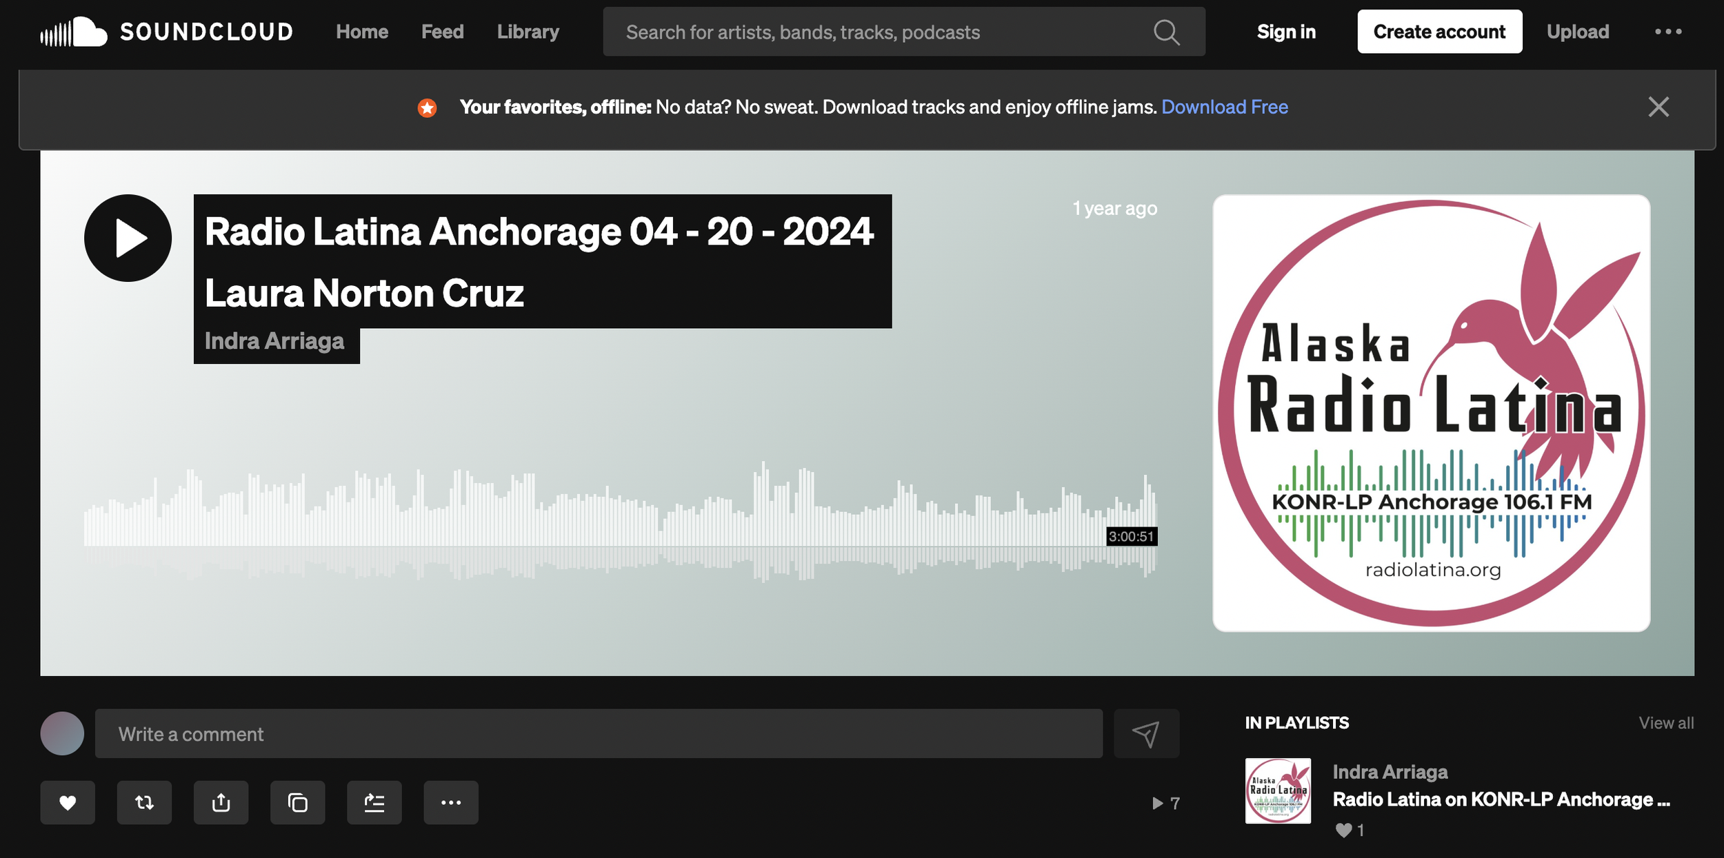The width and height of the screenshot is (1724, 858).
Task: Click the play count of 7
Action: [1166, 803]
